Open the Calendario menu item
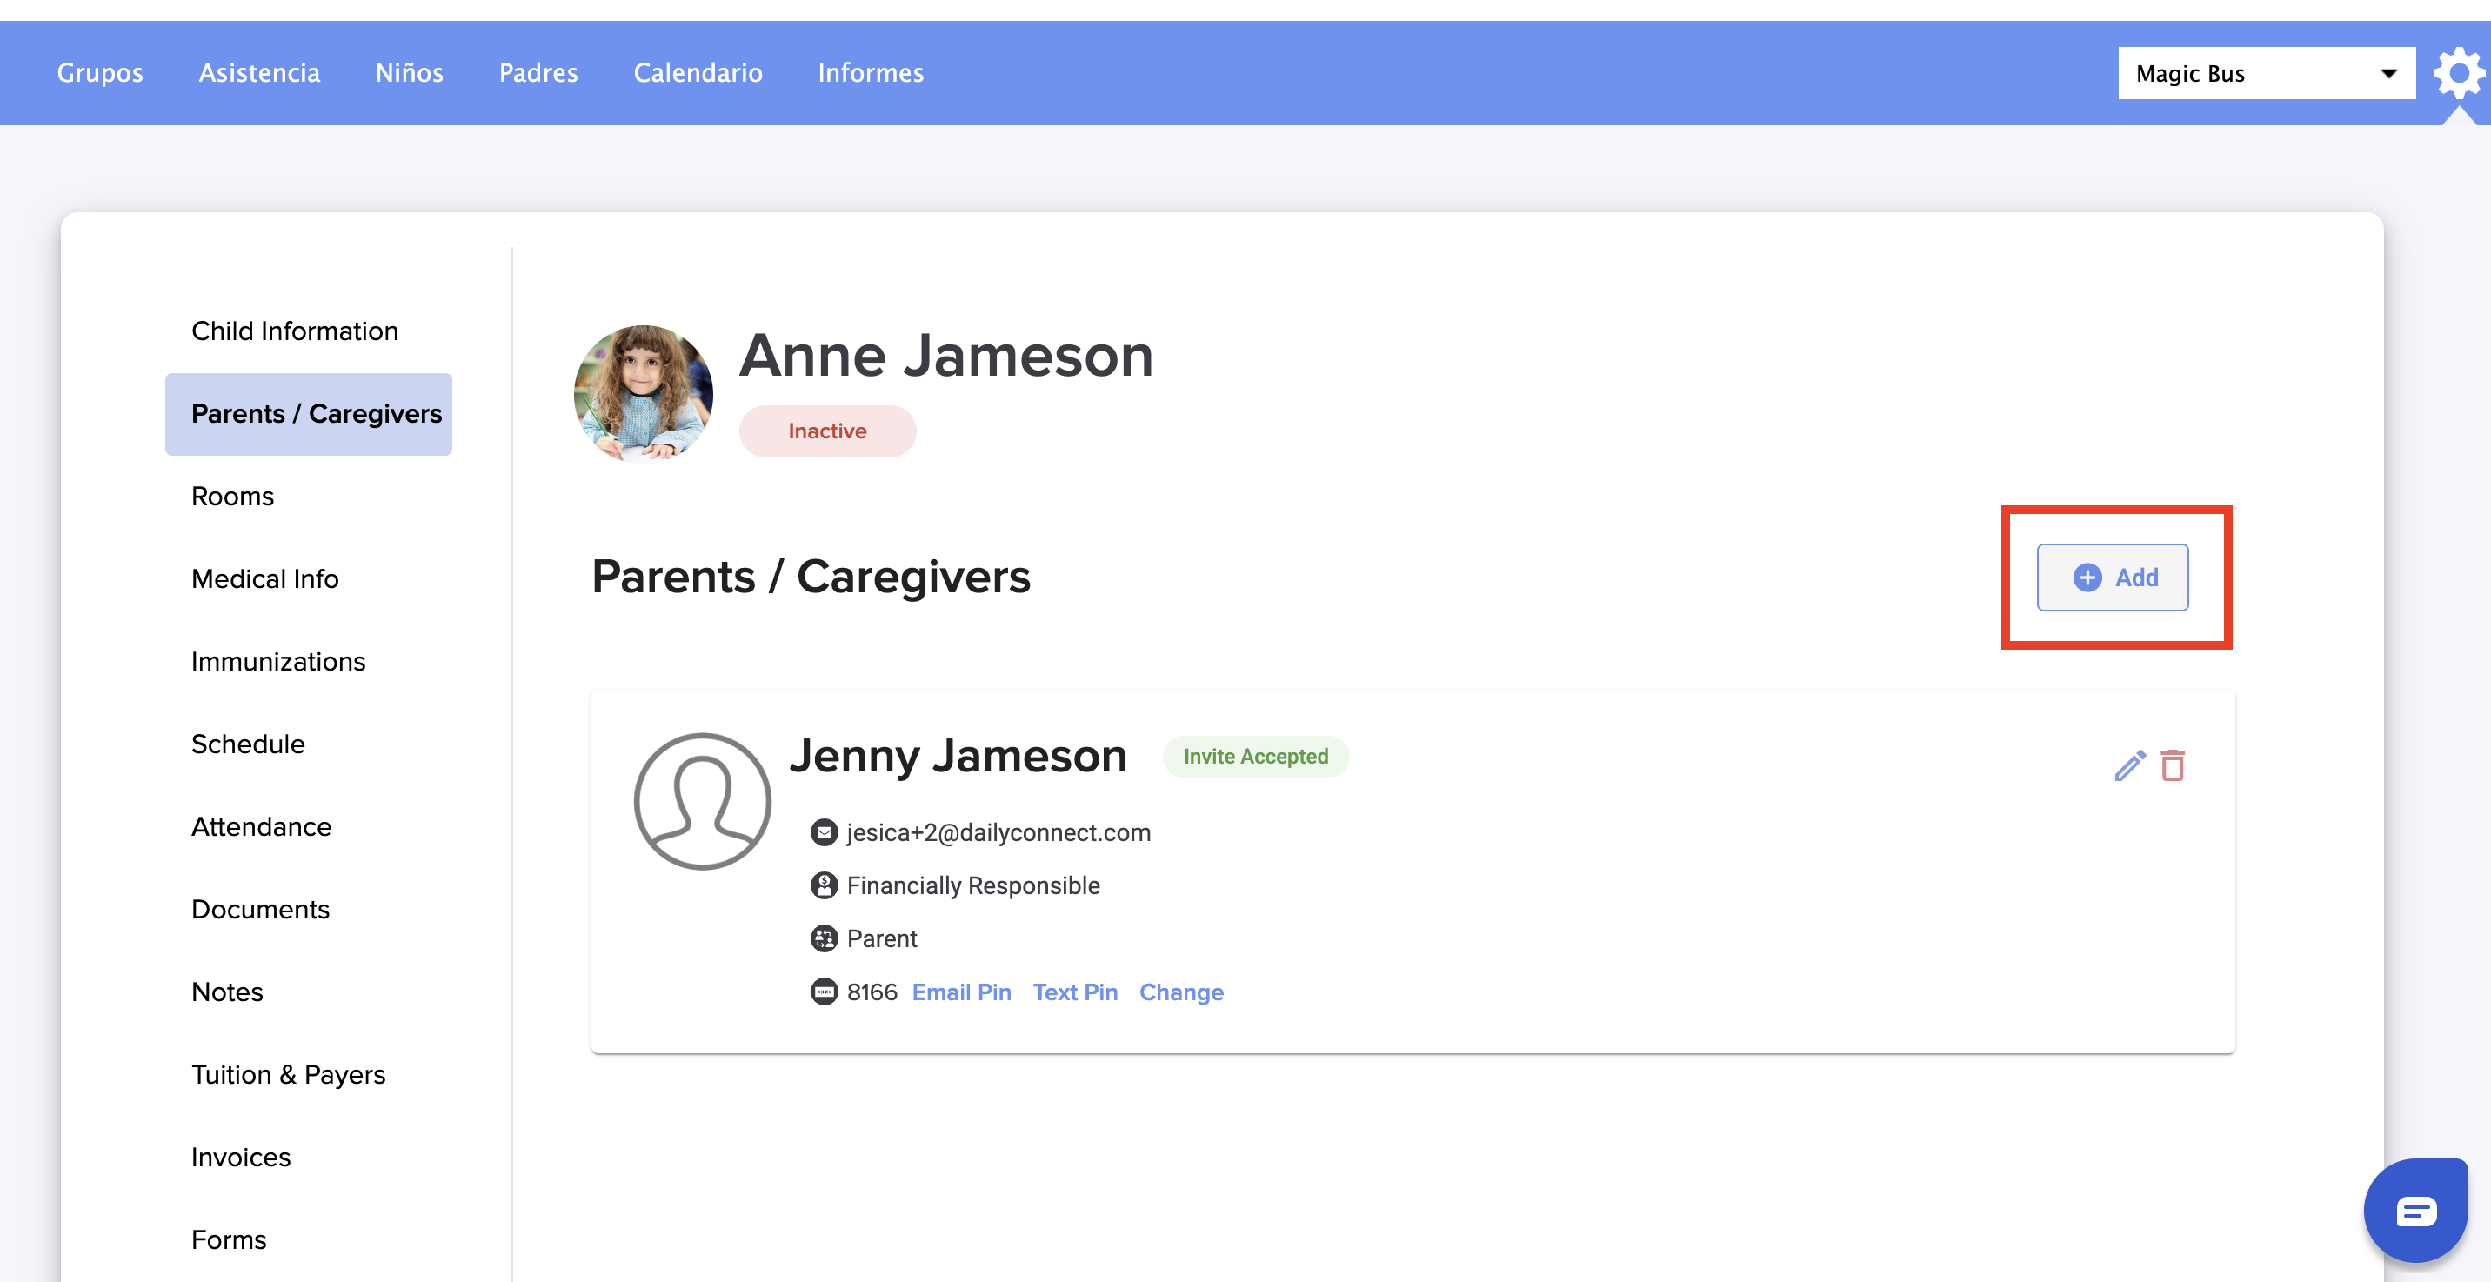The width and height of the screenshot is (2491, 1282). click(698, 73)
